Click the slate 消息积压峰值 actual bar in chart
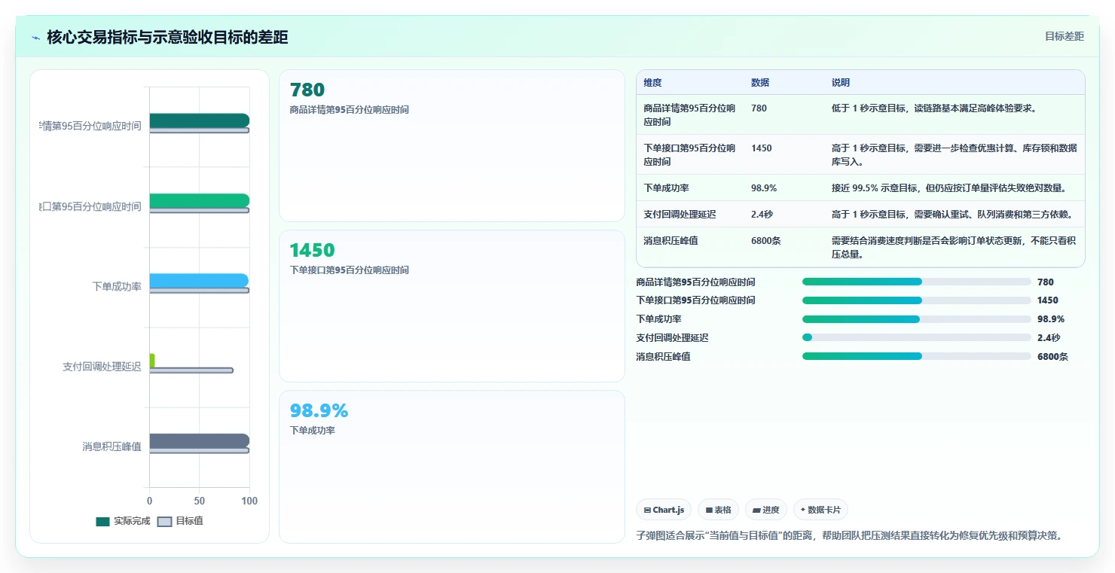Image resolution: width=1115 pixels, height=573 pixels. tap(200, 441)
